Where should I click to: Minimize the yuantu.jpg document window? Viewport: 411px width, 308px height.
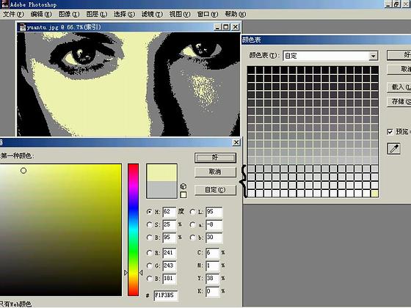point(217,26)
